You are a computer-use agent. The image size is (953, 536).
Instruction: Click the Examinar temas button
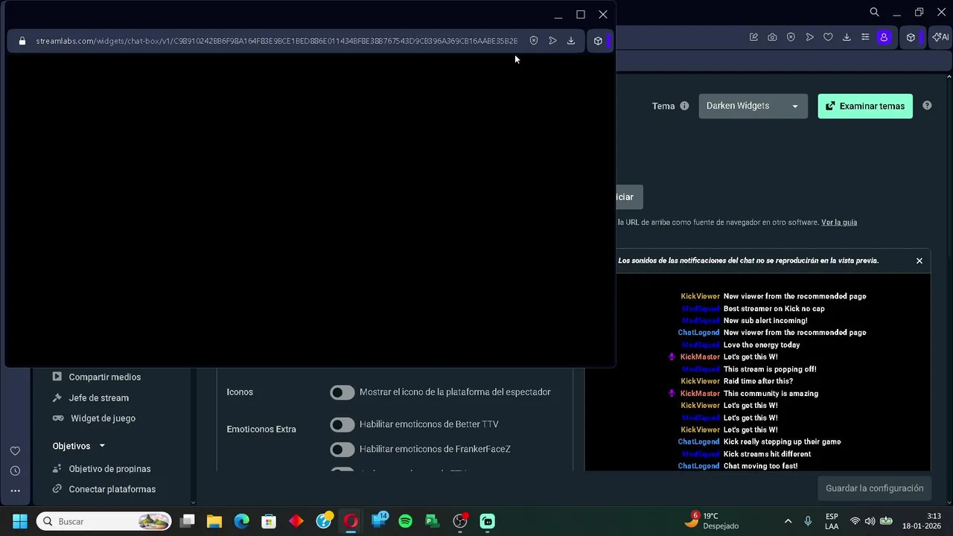865,106
